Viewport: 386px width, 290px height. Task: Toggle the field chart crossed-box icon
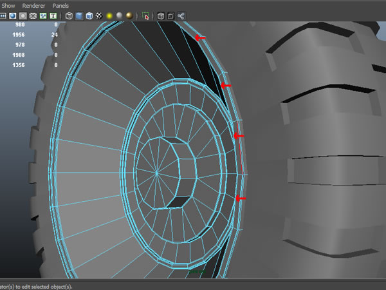coord(33,16)
